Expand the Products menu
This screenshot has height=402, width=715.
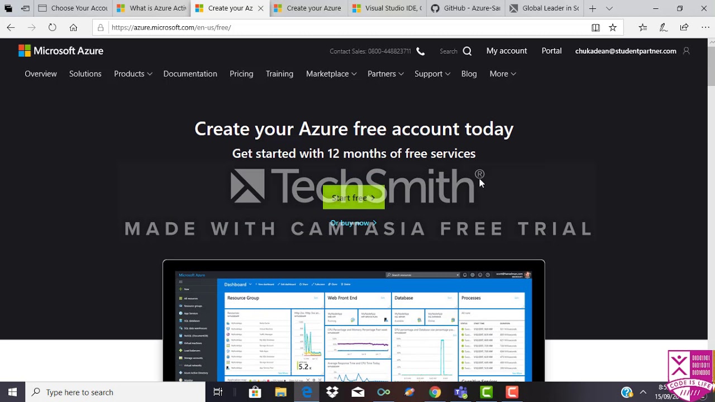pos(133,74)
